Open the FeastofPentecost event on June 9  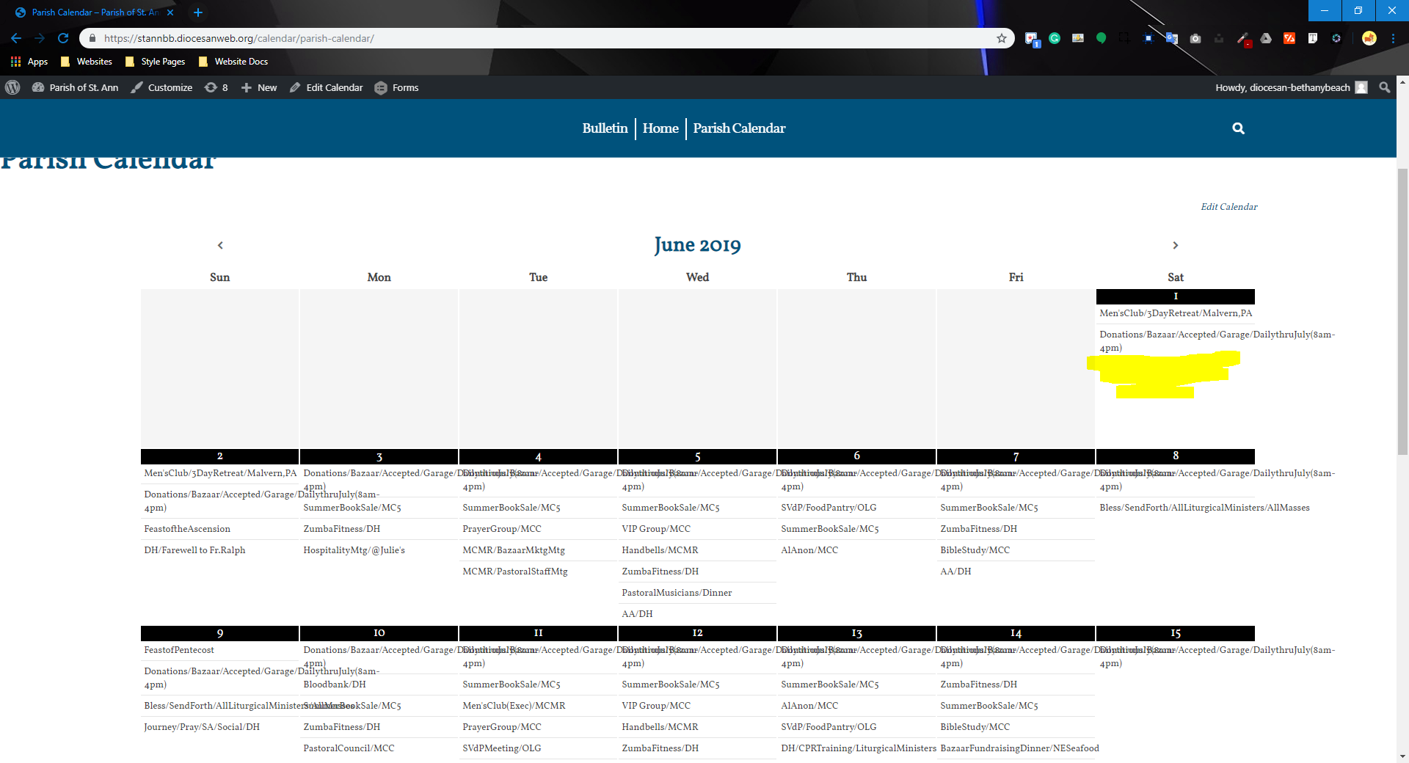[179, 650]
